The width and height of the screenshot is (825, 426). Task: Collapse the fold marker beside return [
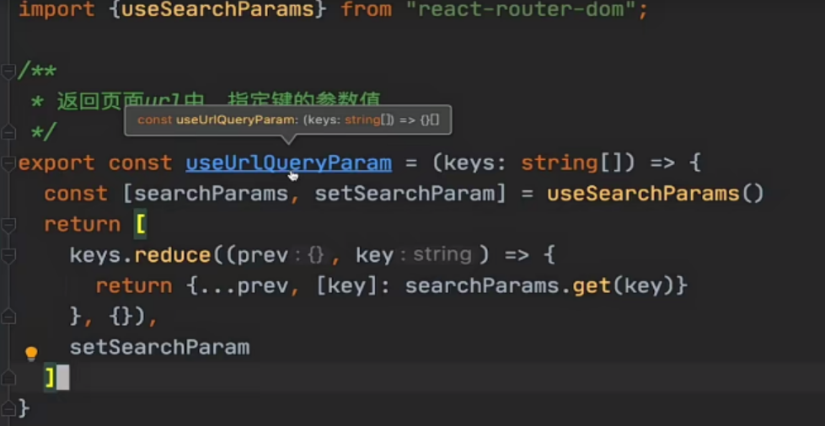point(8,225)
